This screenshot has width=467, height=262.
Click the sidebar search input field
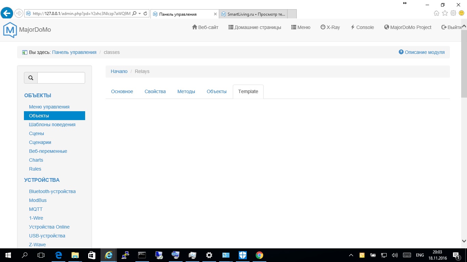[x=61, y=78]
